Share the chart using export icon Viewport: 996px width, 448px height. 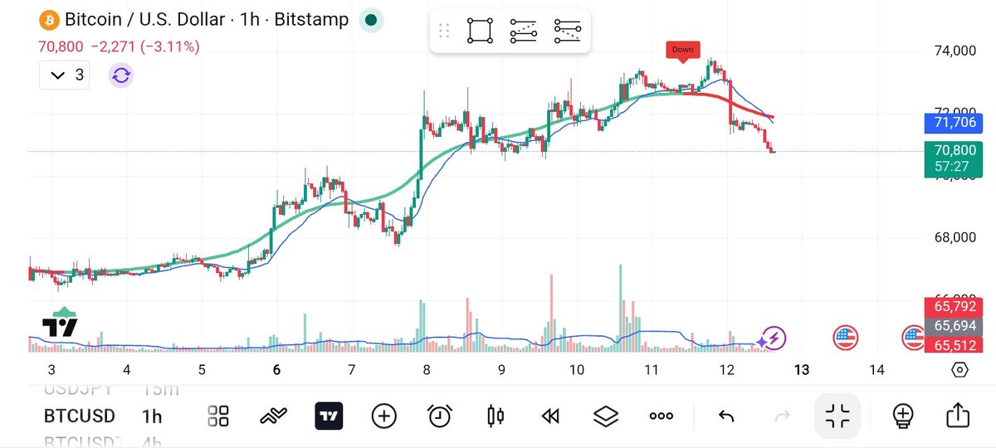click(957, 414)
